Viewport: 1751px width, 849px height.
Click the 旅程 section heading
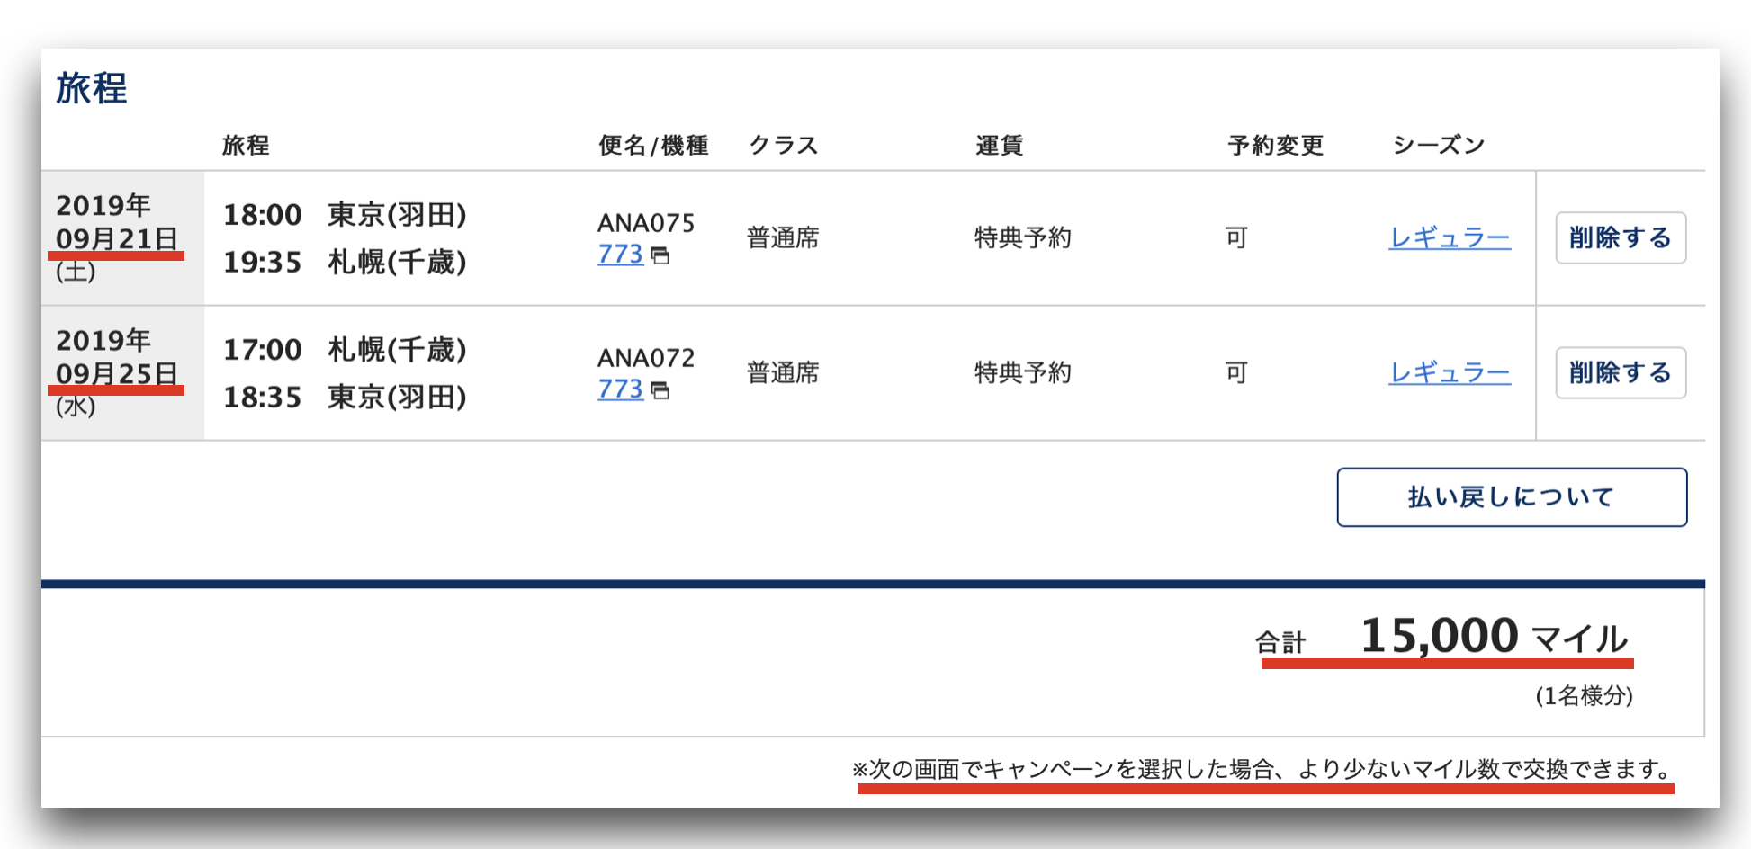tap(92, 88)
